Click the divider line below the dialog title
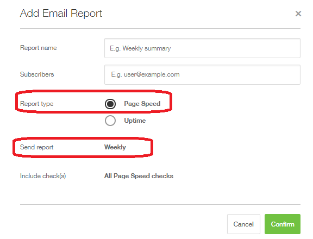The height and width of the screenshot is (239, 313). click(x=160, y=29)
